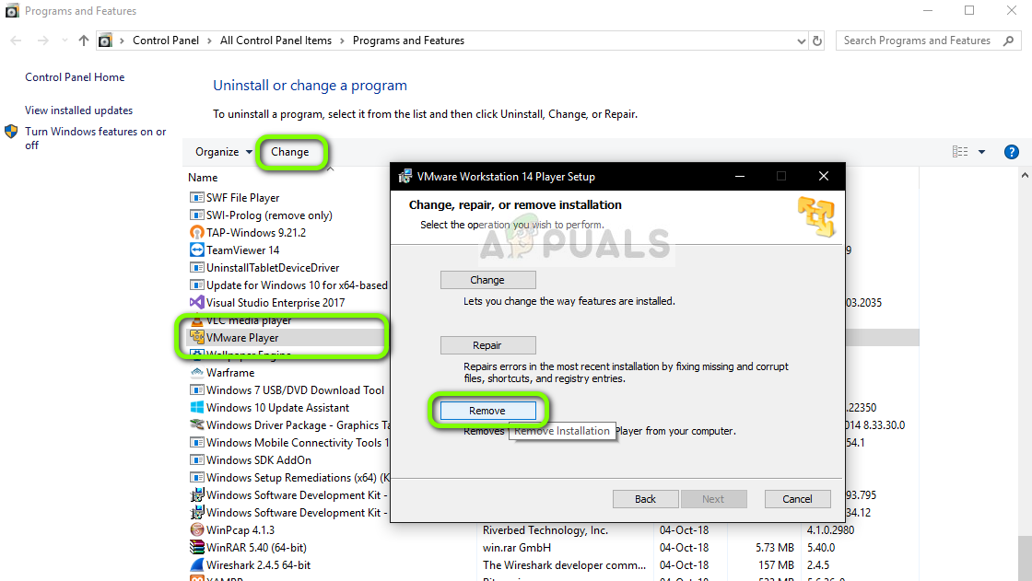Viewport: 1032px width, 581px height.
Task: Select WinPcap 4.1.3 entry text
Action: (x=240, y=530)
